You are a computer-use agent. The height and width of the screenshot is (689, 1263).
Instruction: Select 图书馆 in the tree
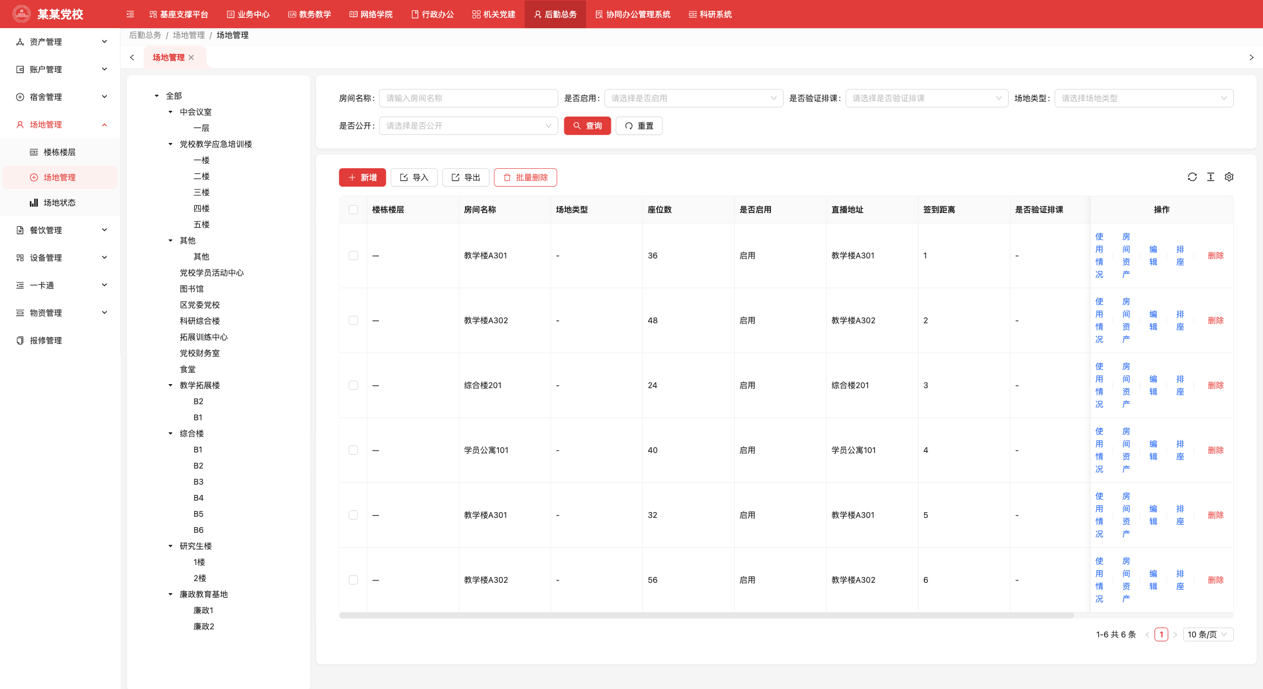pos(192,289)
